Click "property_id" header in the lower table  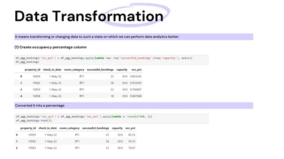[28, 128]
